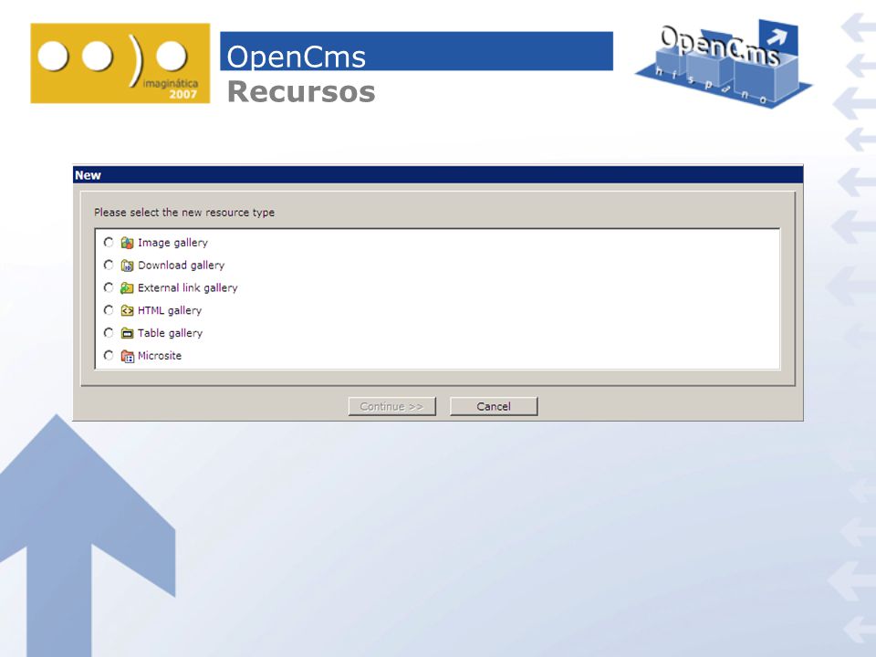Click the Continue >> button
Screen dimensions: 876x657
391,406
